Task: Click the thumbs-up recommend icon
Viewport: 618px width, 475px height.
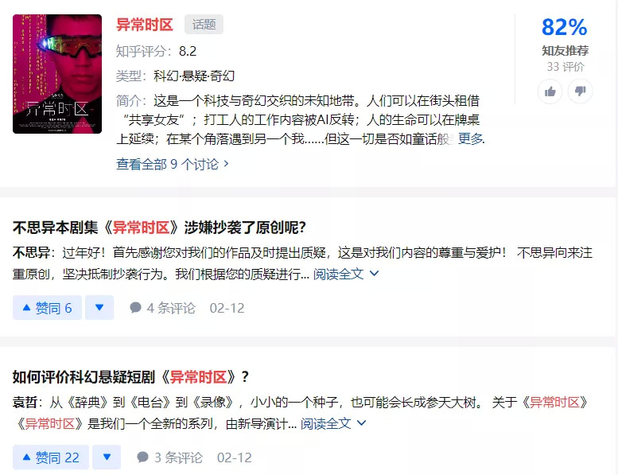Action: (550, 91)
